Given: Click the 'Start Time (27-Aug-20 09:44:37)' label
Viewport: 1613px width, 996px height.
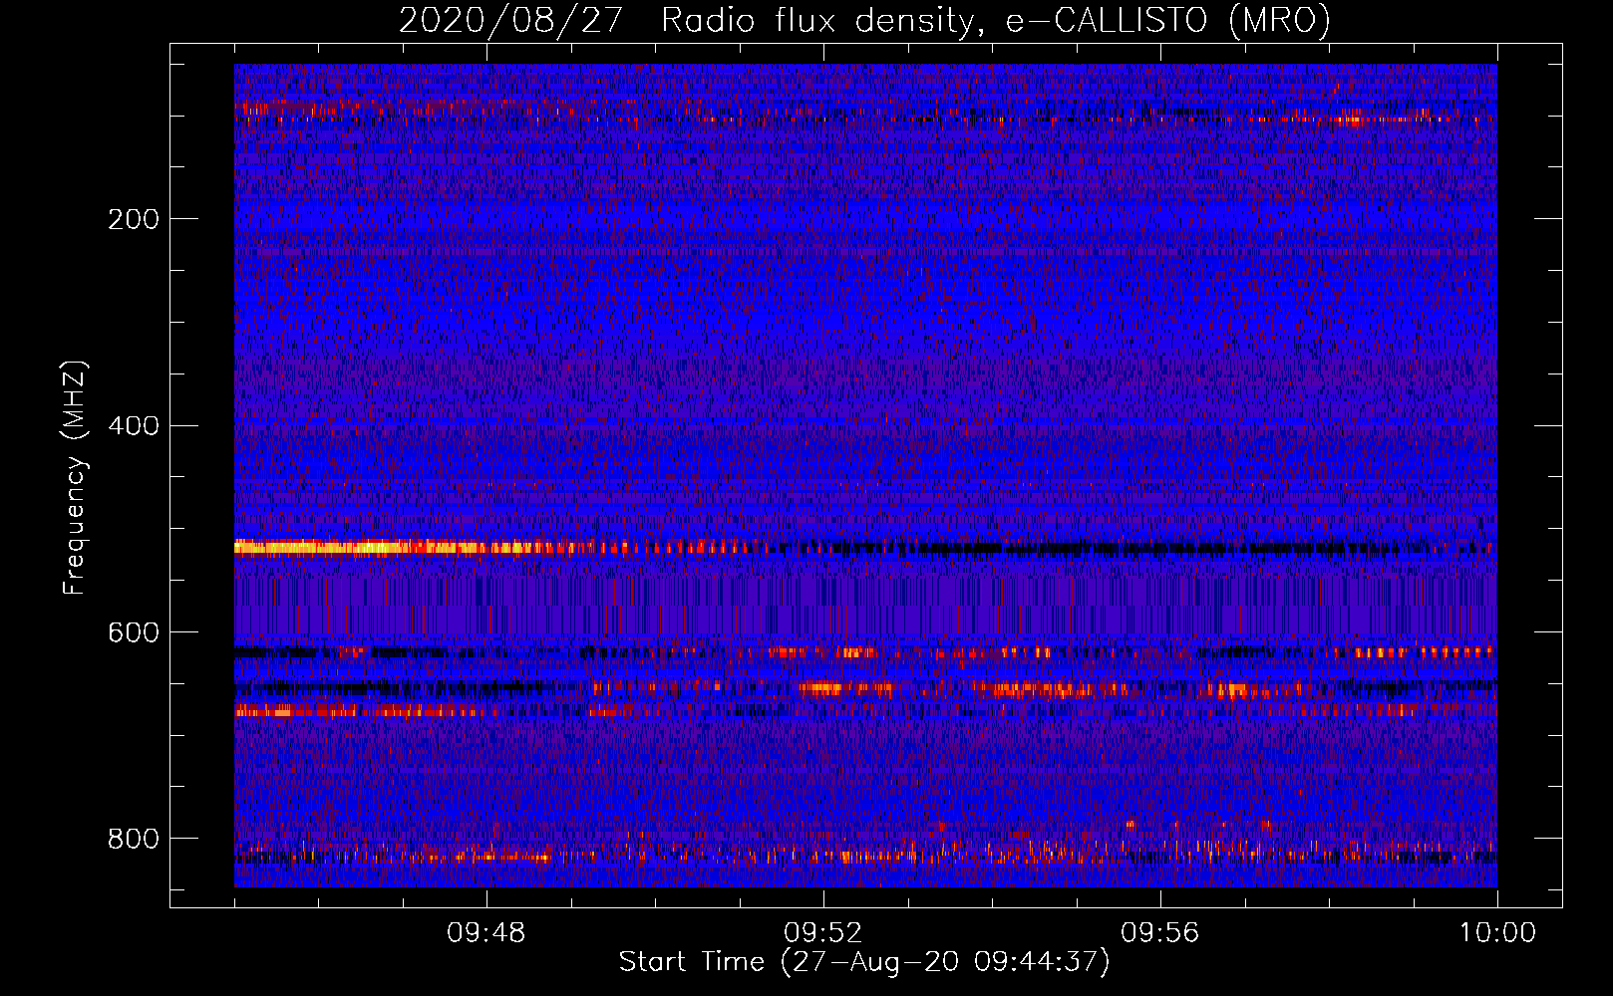Looking at the screenshot, I should pyautogui.click(x=864, y=962).
